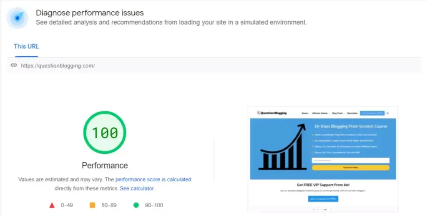This screenshot has width=427, height=216.
Task: Expand the Blog Posts menu in preview
Action: [338, 113]
